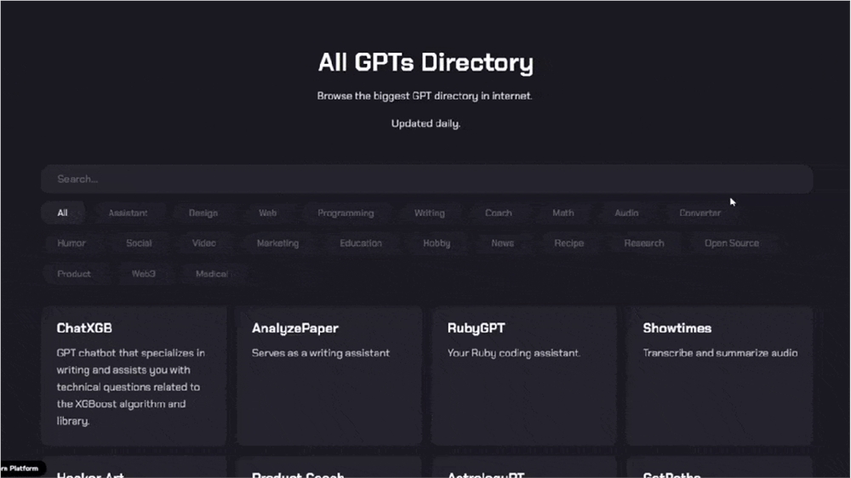The width and height of the screenshot is (851, 478).
Task: Pick the Math category filter
Action: click(563, 213)
